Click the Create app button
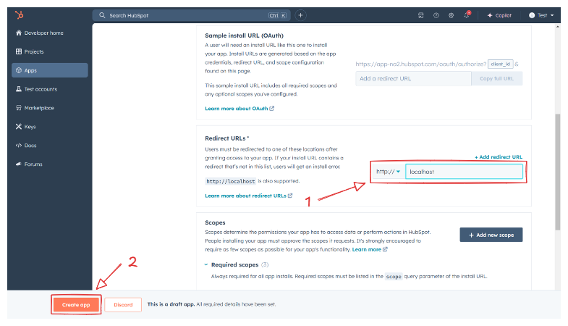This screenshot has width=568, height=326. point(76,304)
